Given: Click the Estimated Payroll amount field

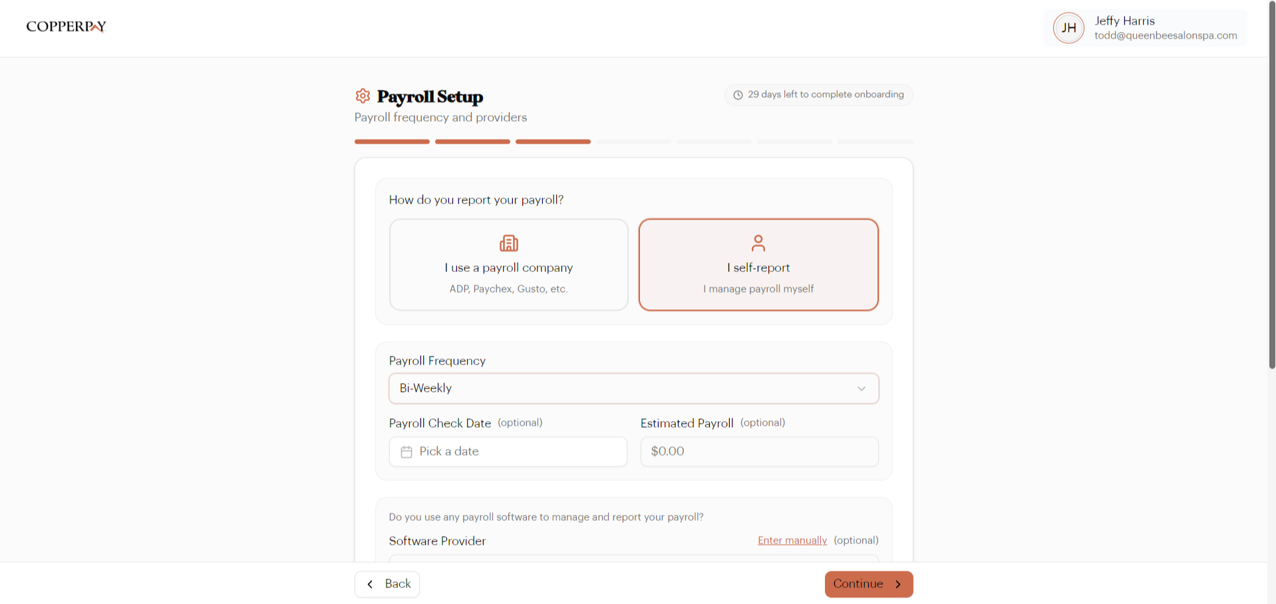Looking at the screenshot, I should (x=758, y=451).
